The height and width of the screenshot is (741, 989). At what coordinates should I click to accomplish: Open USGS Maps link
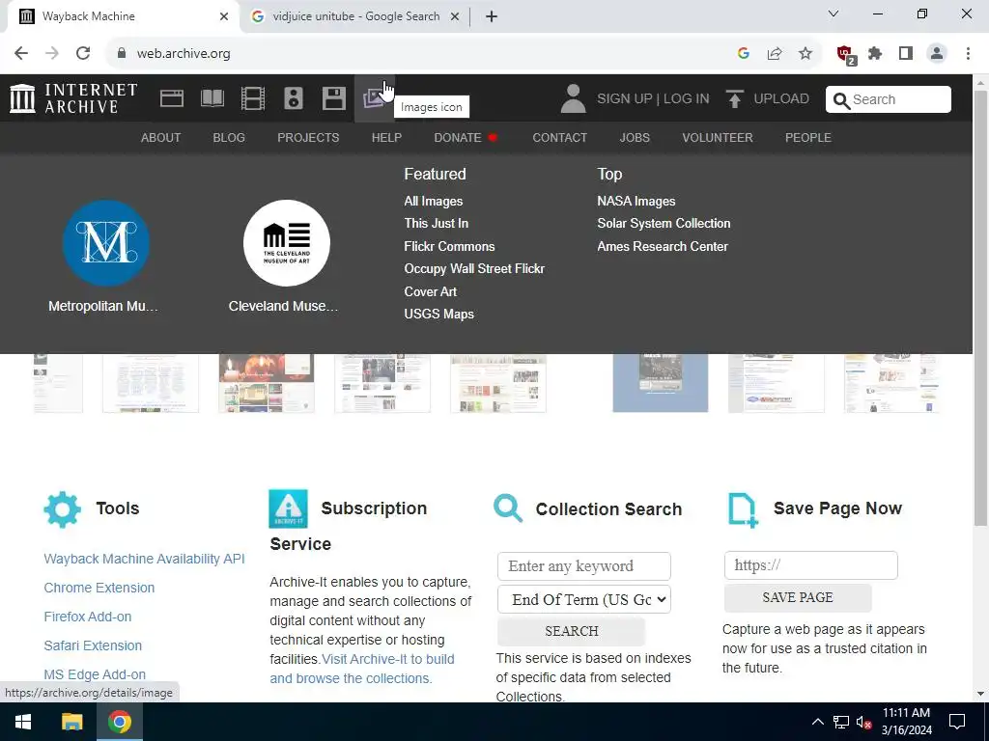tap(439, 314)
